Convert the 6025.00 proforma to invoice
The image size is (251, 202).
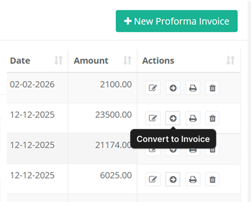173,179
